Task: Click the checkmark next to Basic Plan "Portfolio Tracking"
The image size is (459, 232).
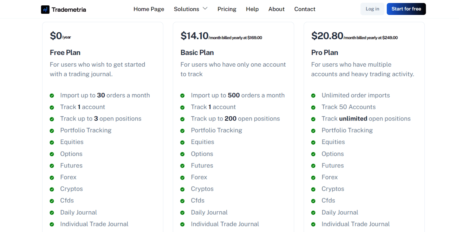Action: tap(182, 131)
